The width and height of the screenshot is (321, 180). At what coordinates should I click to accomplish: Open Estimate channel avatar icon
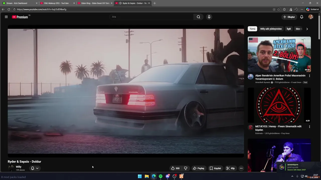click(251, 128)
